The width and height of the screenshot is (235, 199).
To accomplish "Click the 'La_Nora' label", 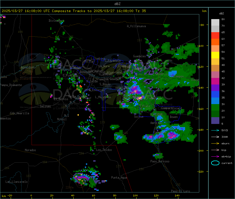I will click(x=104, y=66).
